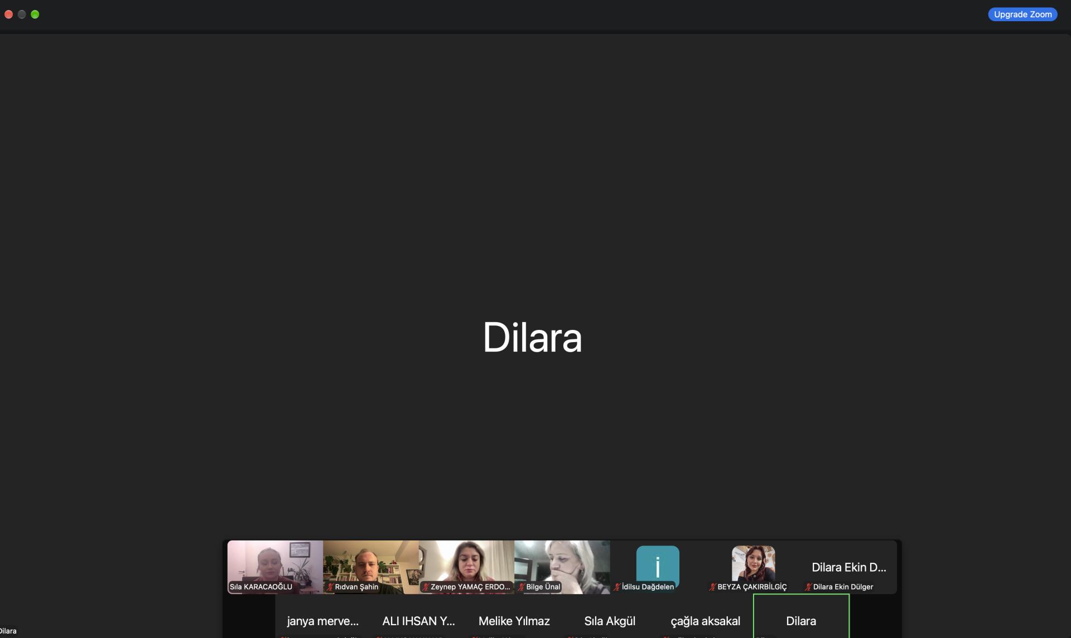Viewport: 1071px width, 638px height.
Task: Click the Dilara Ekin Dülger name label
Action: [x=843, y=587]
